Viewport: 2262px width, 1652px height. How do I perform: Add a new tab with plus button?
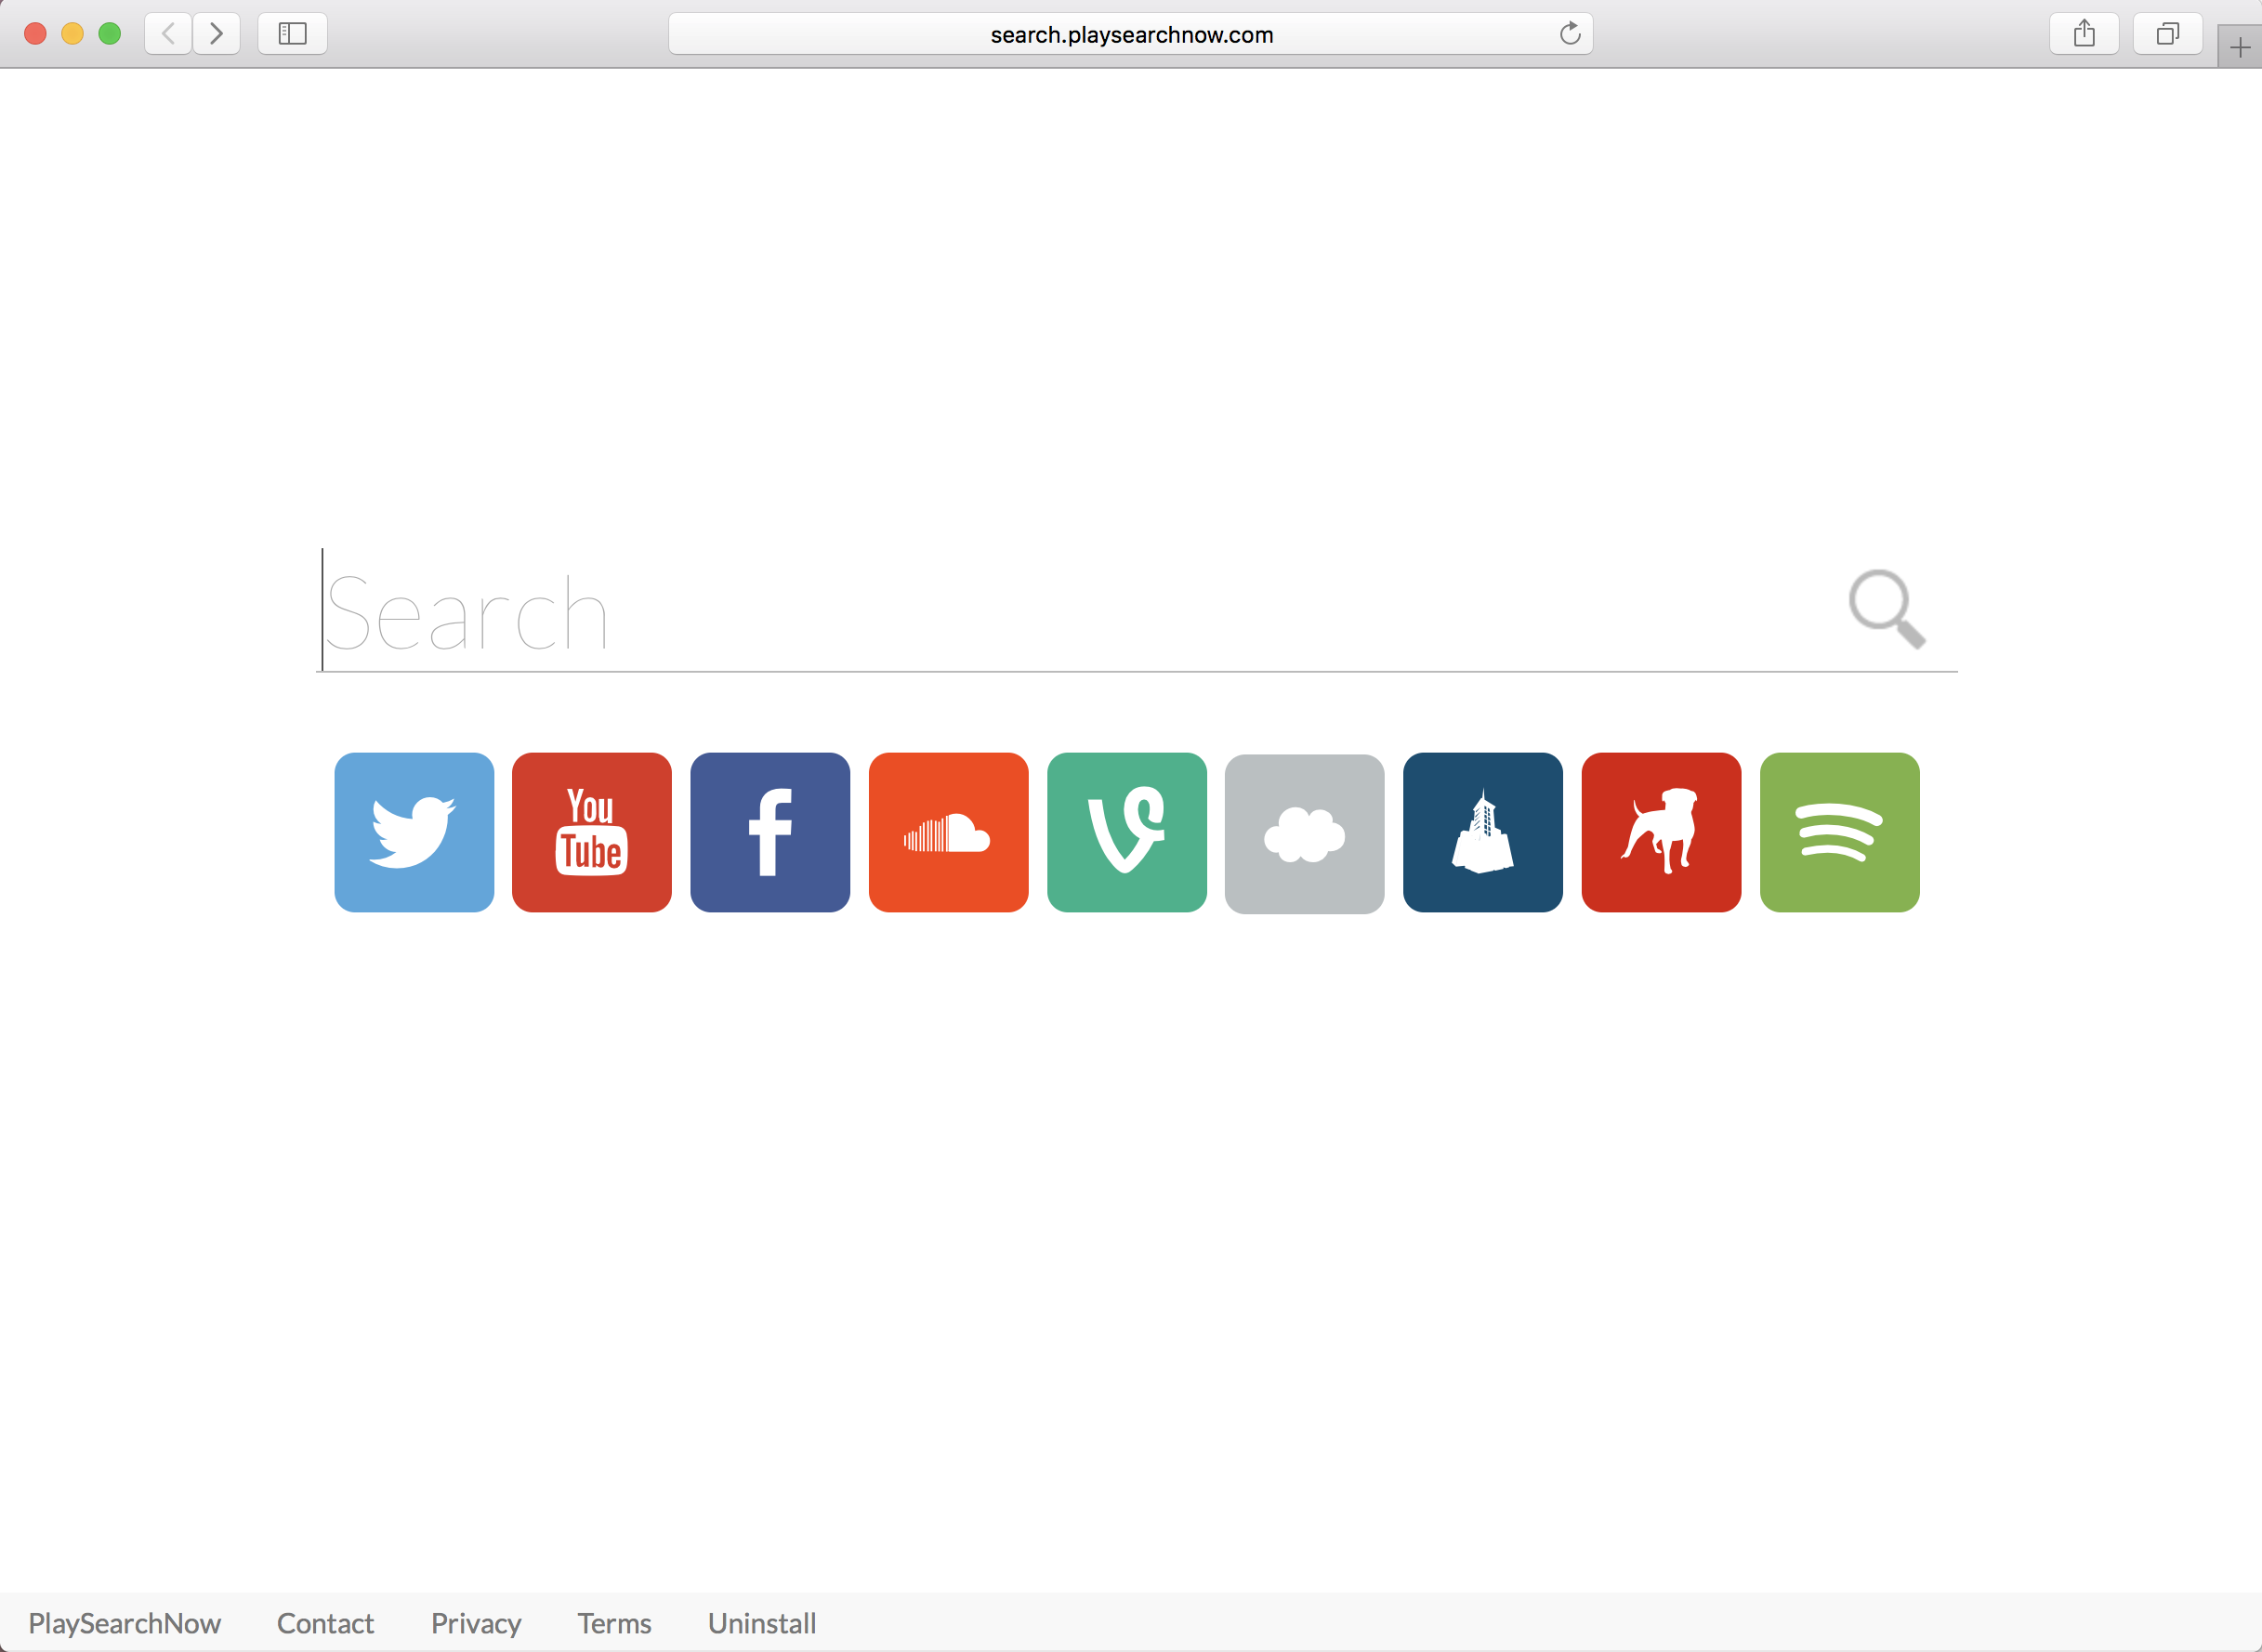tap(2240, 47)
